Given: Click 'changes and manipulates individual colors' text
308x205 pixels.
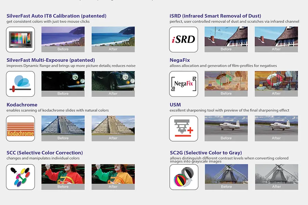Looking at the screenshot, I should pos(43,158).
